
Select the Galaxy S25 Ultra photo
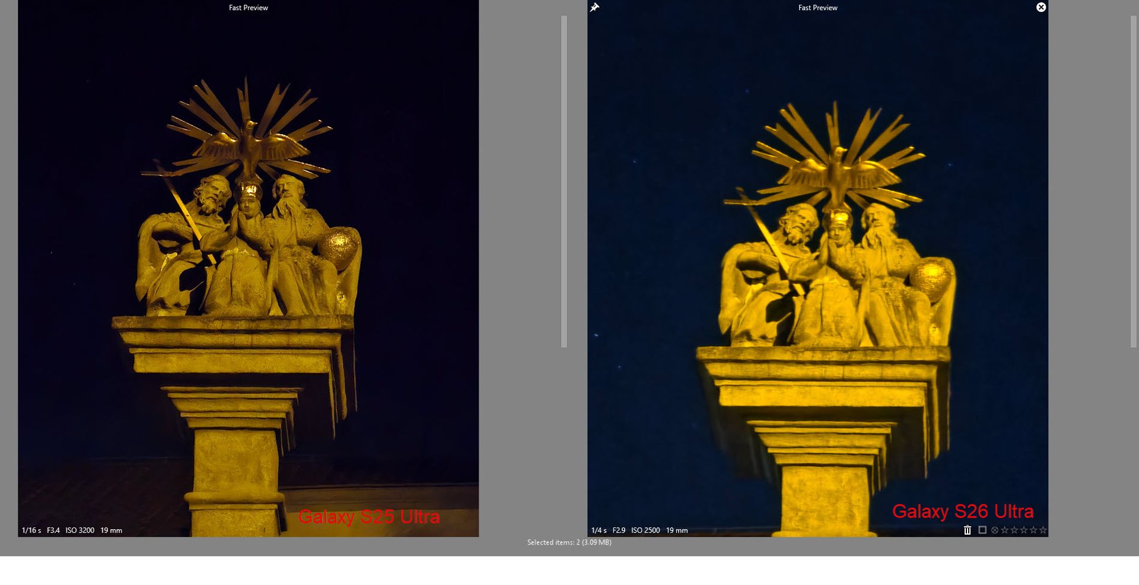(x=248, y=267)
